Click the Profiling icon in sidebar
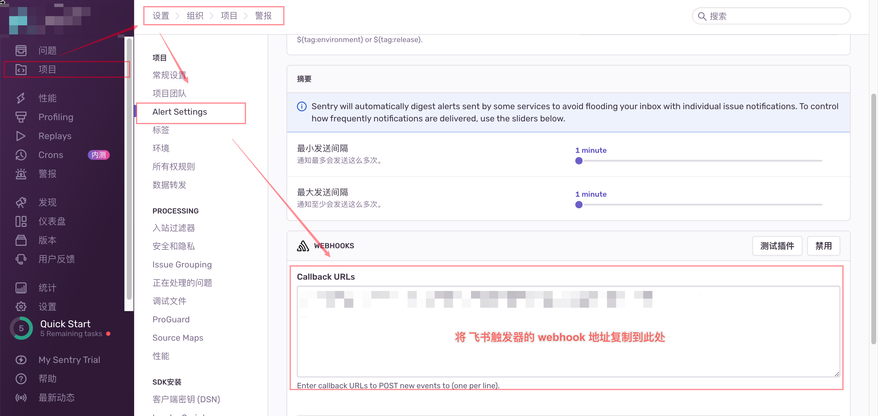This screenshot has height=416, width=878. (21, 117)
